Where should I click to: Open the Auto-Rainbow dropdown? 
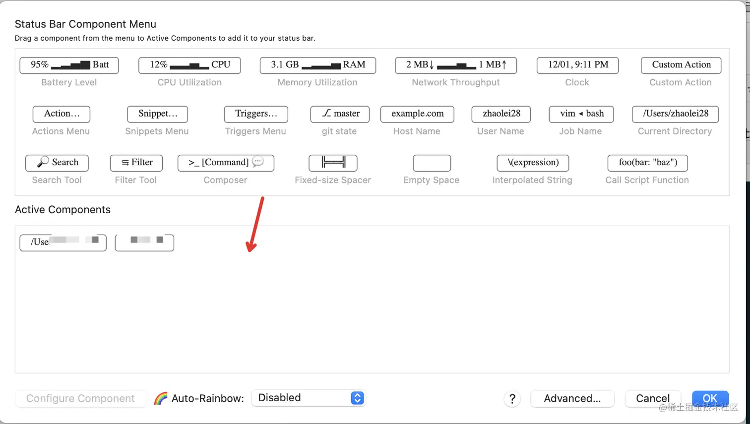coord(309,398)
